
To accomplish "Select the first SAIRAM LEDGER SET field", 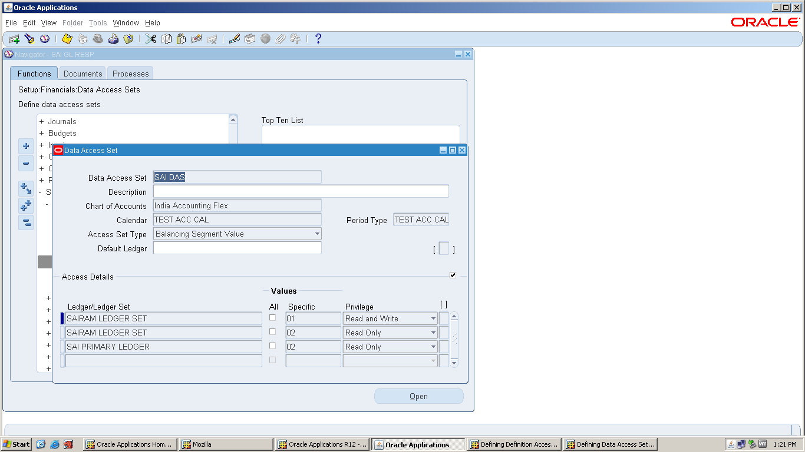I will [164, 318].
